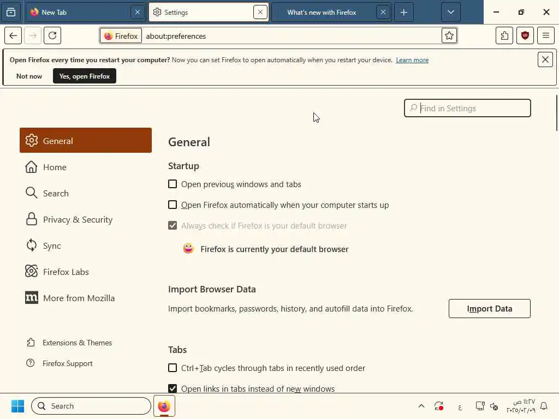Focus the Find in Settings field
Viewport: 559px width, 419px height.
coord(467,109)
